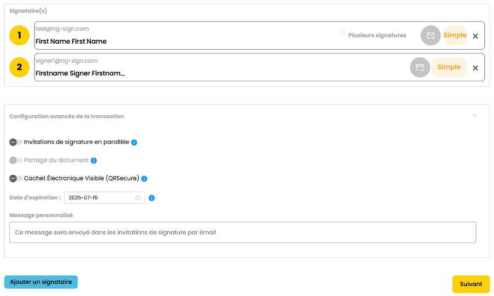Select the yellow number 2 signer badge

click(20, 67)
